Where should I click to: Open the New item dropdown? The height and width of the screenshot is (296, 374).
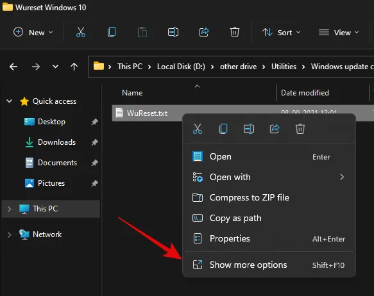pyautogui.click(x=33, y=32)
